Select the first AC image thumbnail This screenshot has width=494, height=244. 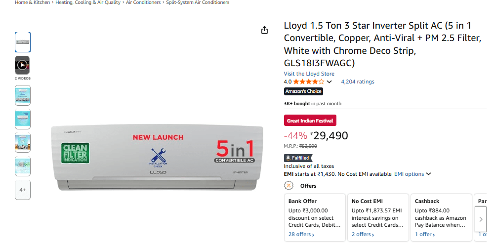[22, 42]
